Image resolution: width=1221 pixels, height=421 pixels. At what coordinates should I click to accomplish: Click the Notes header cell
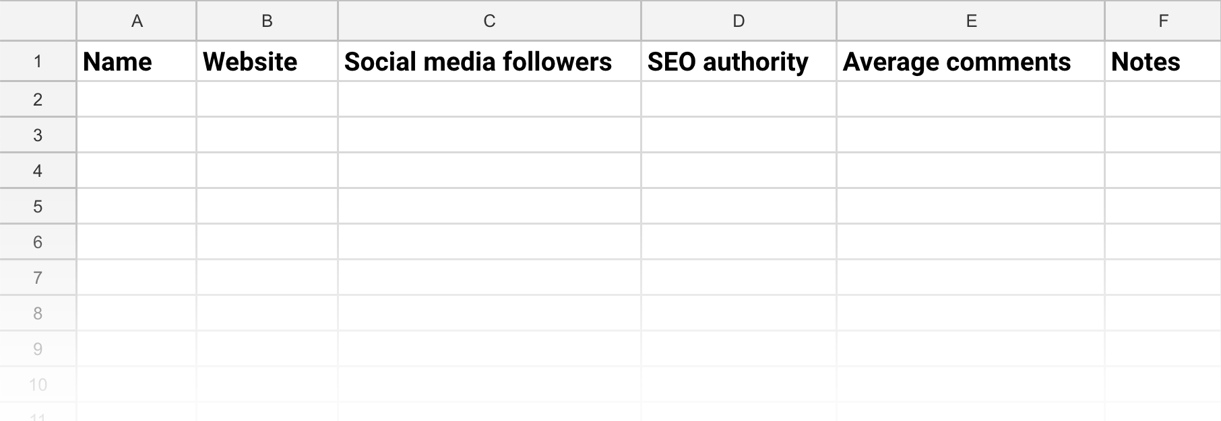click(1163, 61)
